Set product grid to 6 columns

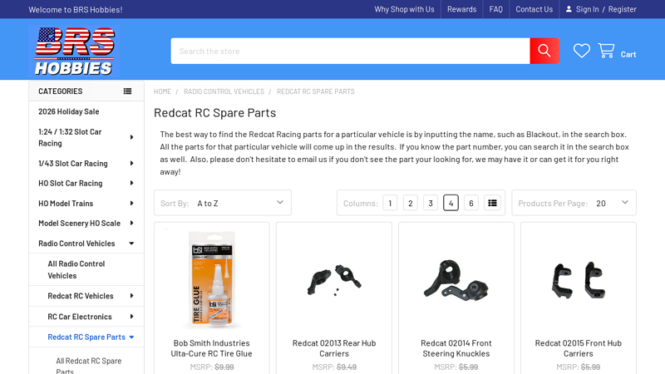(x=471, y=203)
